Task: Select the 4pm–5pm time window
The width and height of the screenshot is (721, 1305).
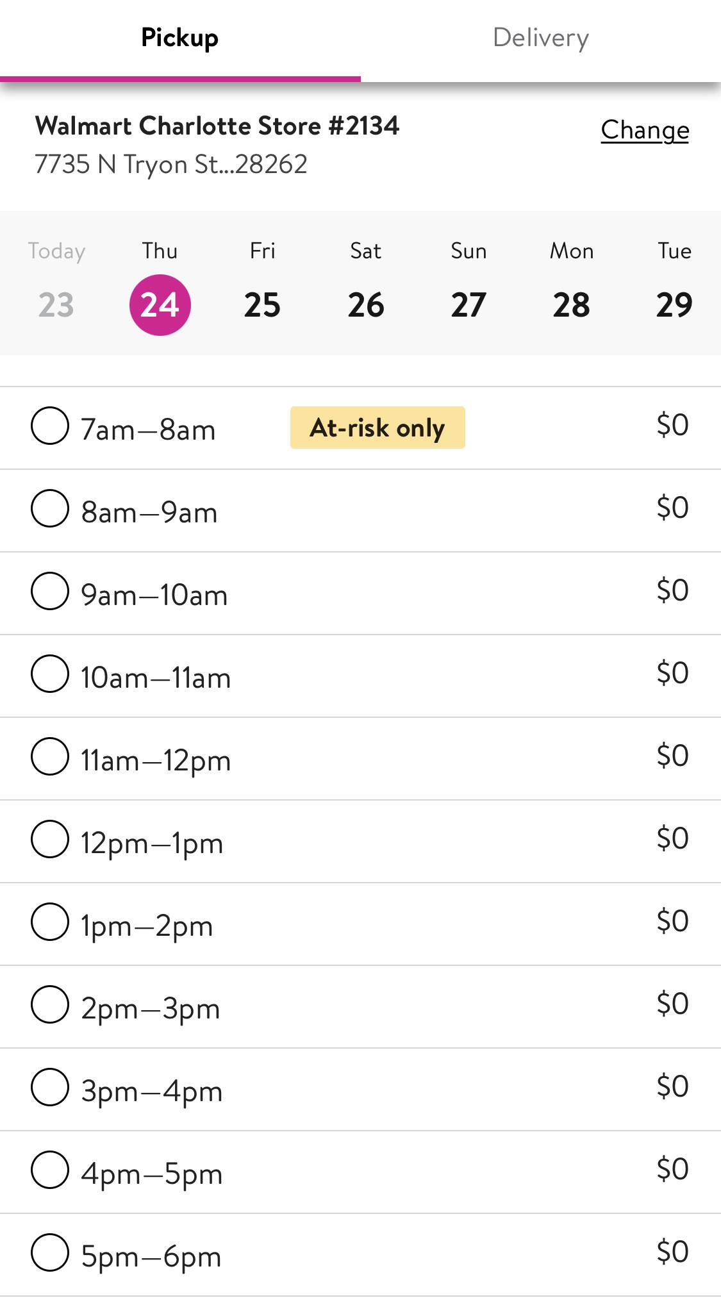Action: 50,1170
